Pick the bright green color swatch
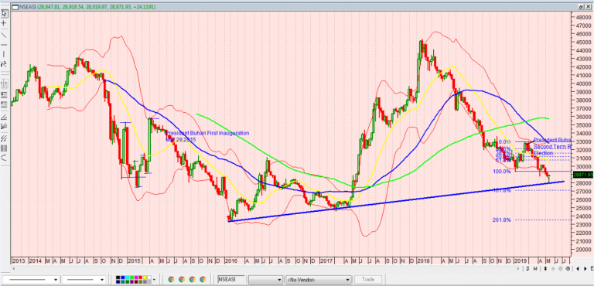 (x=131, y=277)
